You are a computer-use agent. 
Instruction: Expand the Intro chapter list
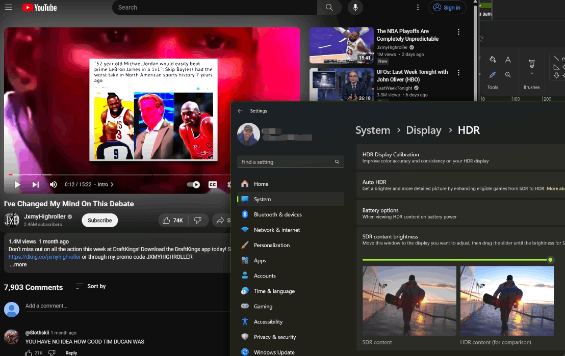click(x=106, y=184)
